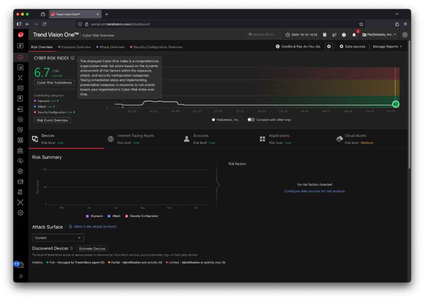
Task: Click the Search input field
Action: point(263,34)
